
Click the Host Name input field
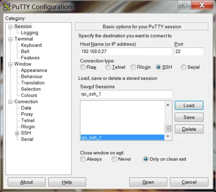point(126,52)
